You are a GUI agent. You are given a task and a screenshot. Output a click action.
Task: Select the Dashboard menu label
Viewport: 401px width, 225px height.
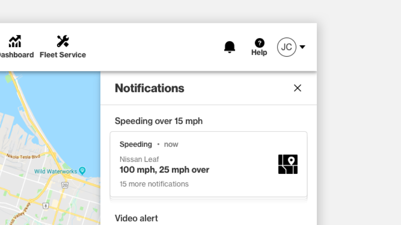(x=16, y=55)
